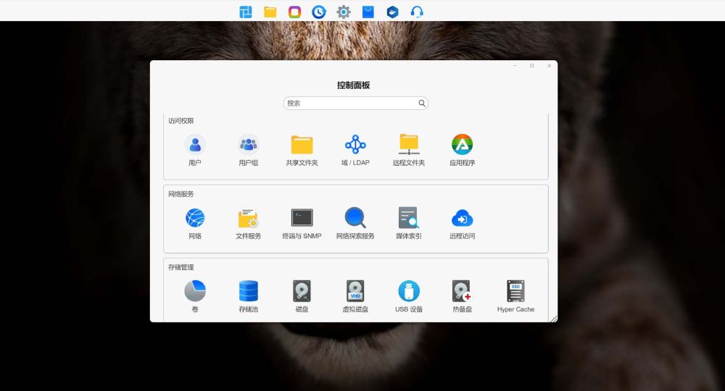The height and width of the screenshot is (391, 725).
Task: Maximize the 控制面板 window
Action: pyautogui.click(x=531, y=66)
